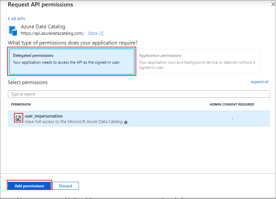Click the PERMISSION column header
Screen dimensions: 276x199
(21, 104)
